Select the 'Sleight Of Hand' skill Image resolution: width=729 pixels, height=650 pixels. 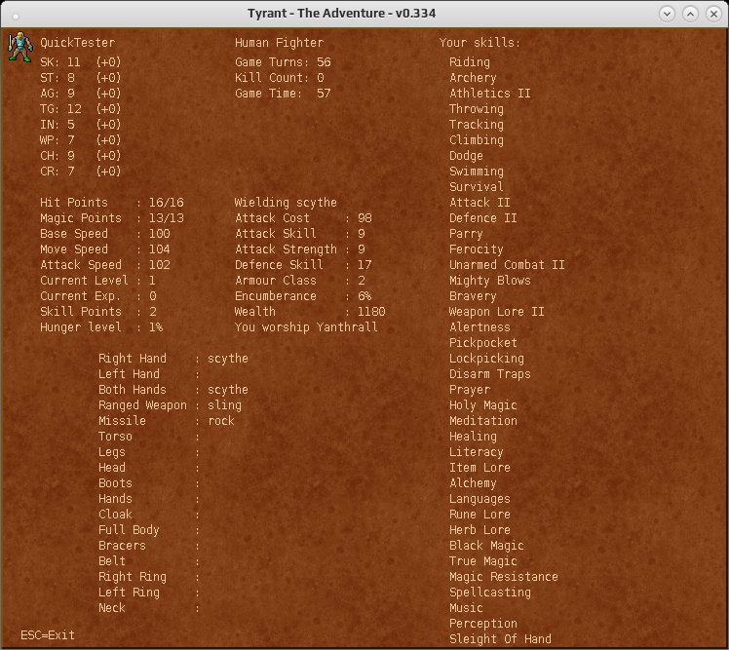pyautogui.click(x=500, y=639)
